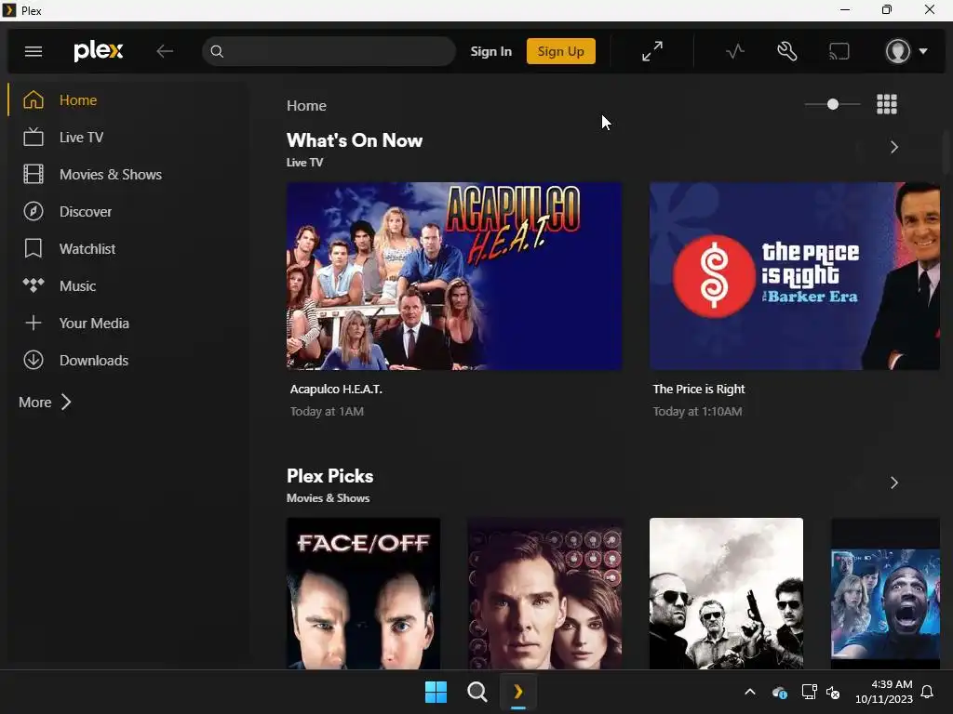Click the Acapulco H.E.A.T. title text
The width and height of the screenshot is (953, 714).
click(336, 390)
